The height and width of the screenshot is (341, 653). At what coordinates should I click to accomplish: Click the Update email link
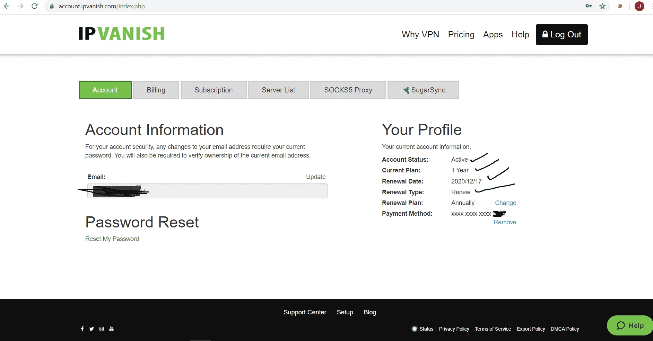316,177
